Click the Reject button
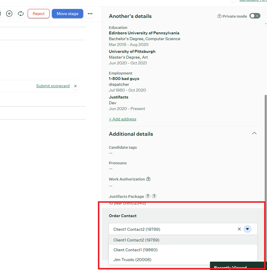267x270 pixels. pyautogui.click(x=39, y=14)
